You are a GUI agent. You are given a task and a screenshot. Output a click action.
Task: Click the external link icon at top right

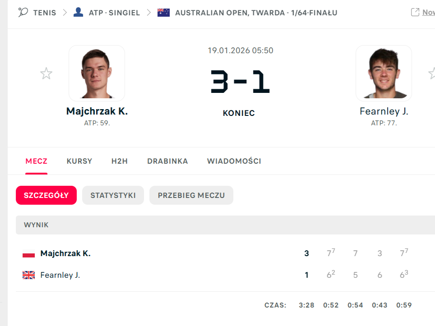[415, 12]
